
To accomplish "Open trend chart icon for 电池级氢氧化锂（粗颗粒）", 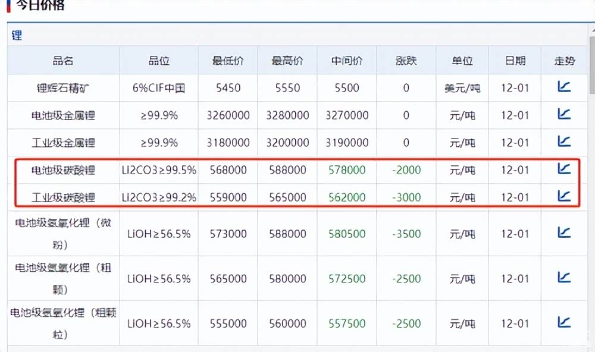I will point(563,323).
